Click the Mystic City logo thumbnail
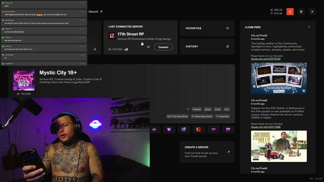This screenshot has height=182, width=324. point(24,80)
